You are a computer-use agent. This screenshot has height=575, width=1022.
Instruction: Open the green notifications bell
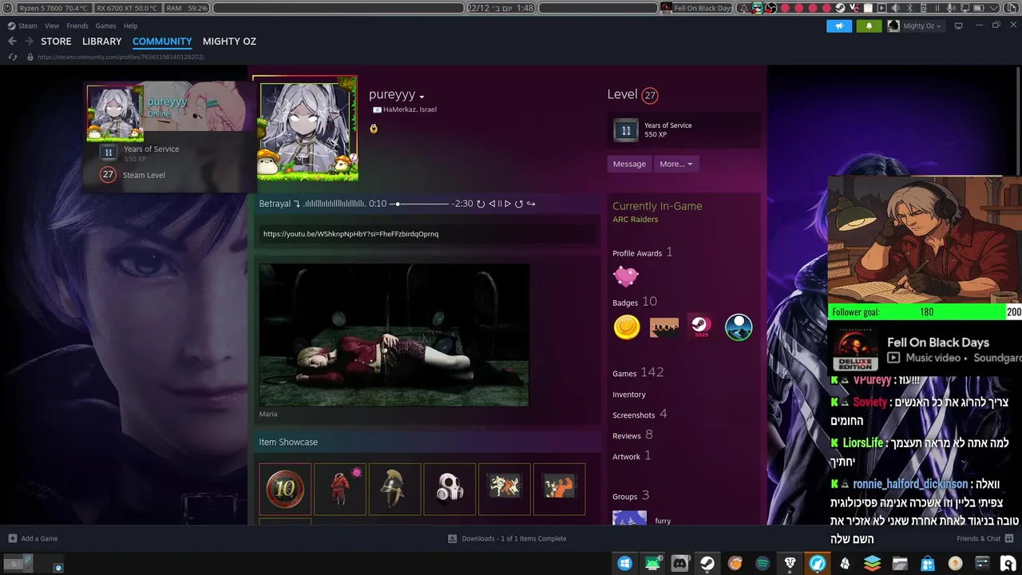869,26
